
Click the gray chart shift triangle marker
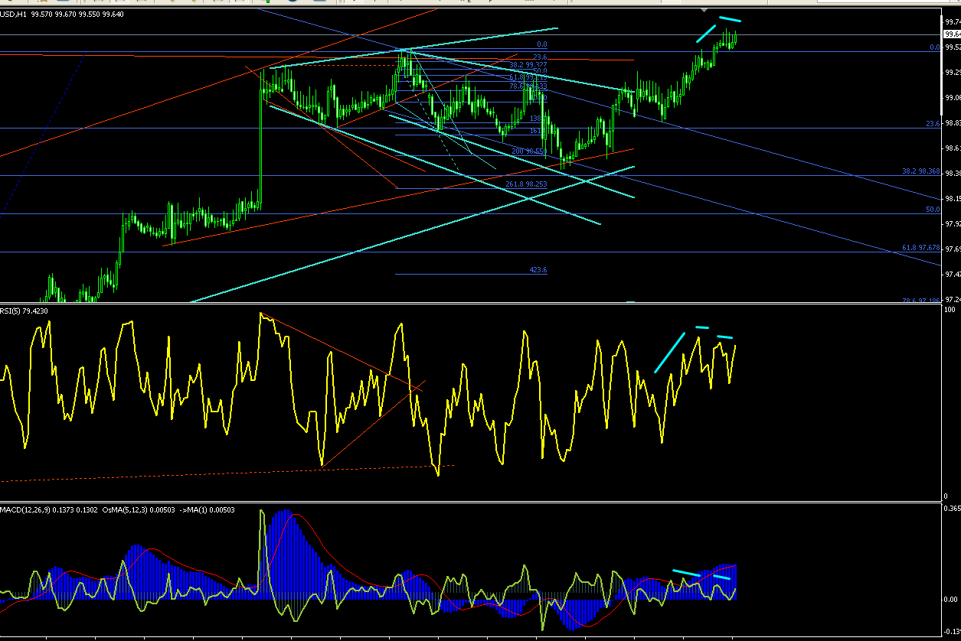tap(704, 10)
